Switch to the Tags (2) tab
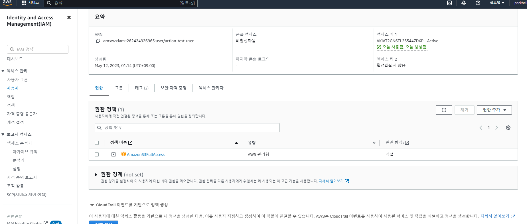 [142, 88]
